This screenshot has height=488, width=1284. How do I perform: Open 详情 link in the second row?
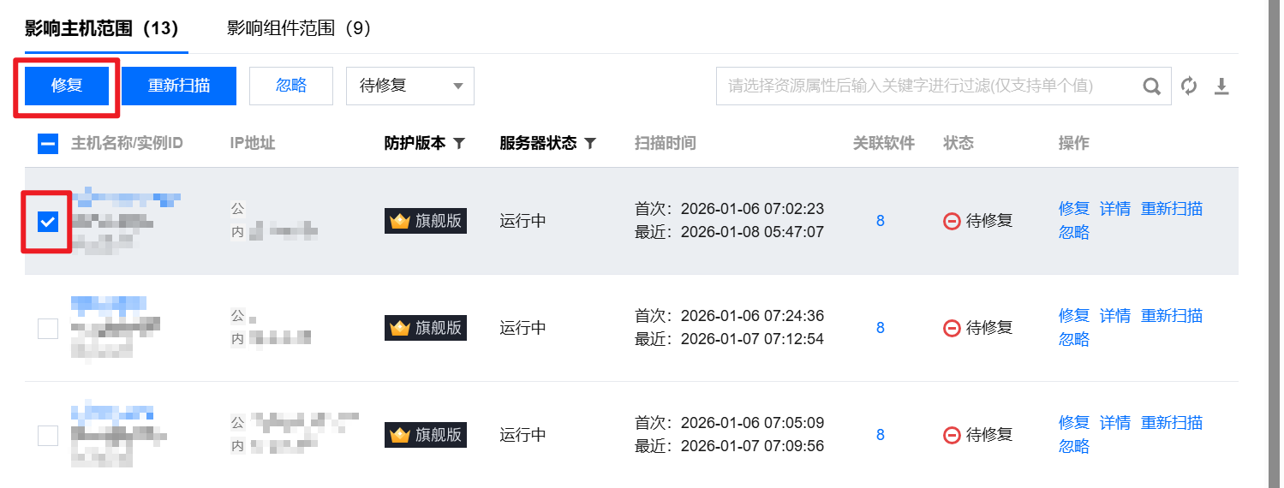point(1114,316)
